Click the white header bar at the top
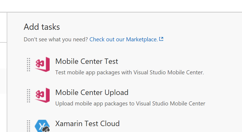This screenshot has width=242, height=132. (121, 6)
